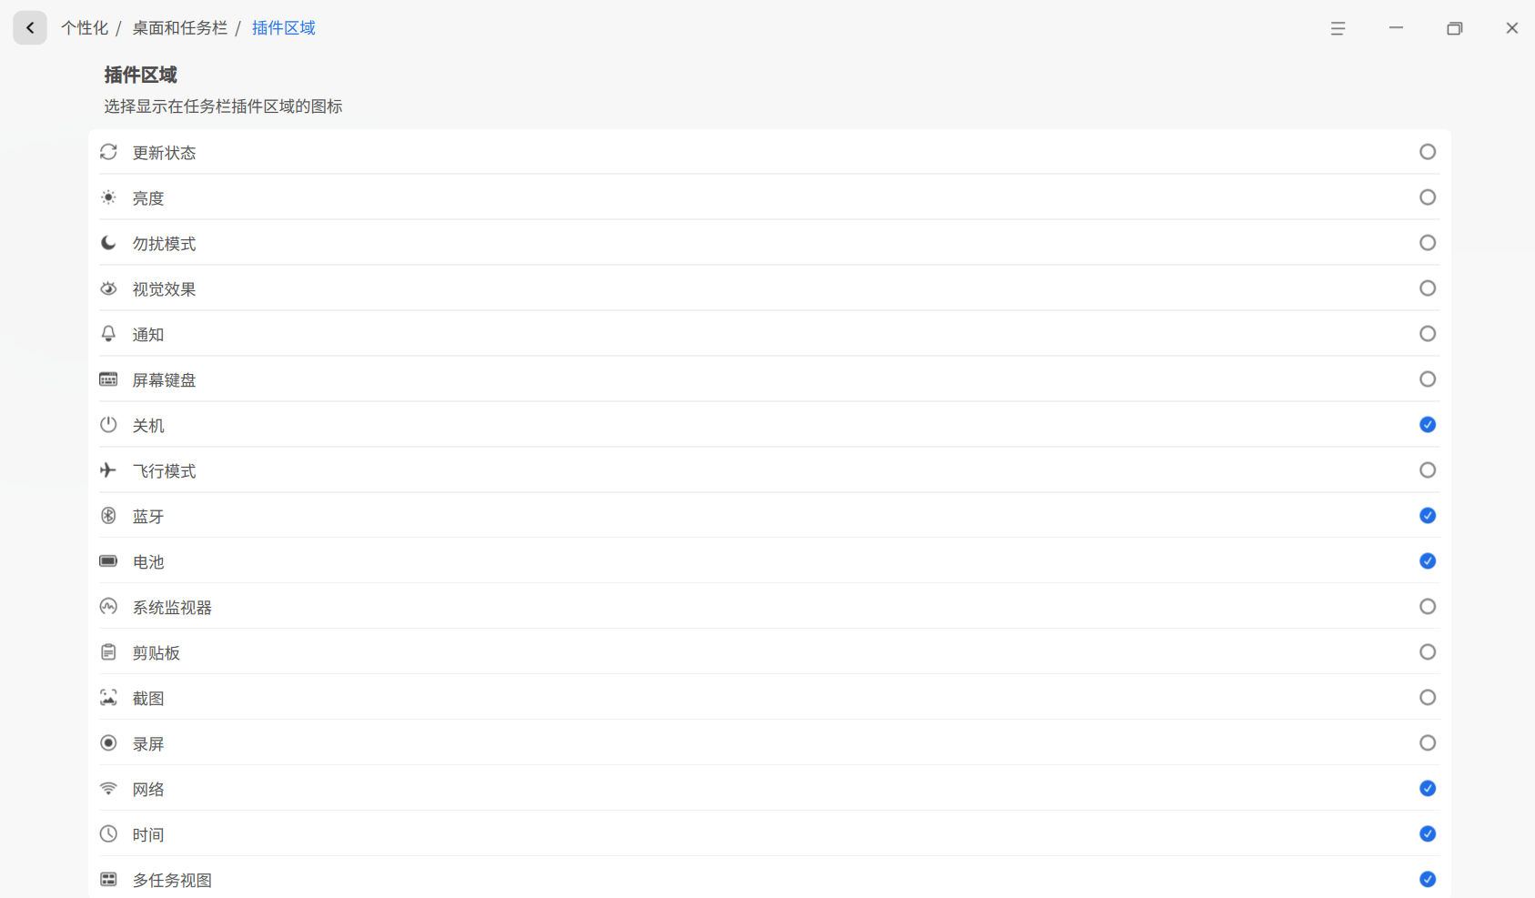This screenshot has width=1535, height=898.
Task: Click the Bluetooth icon for 蓝牙
Action: pyautogui.click(x=108, y=516)
